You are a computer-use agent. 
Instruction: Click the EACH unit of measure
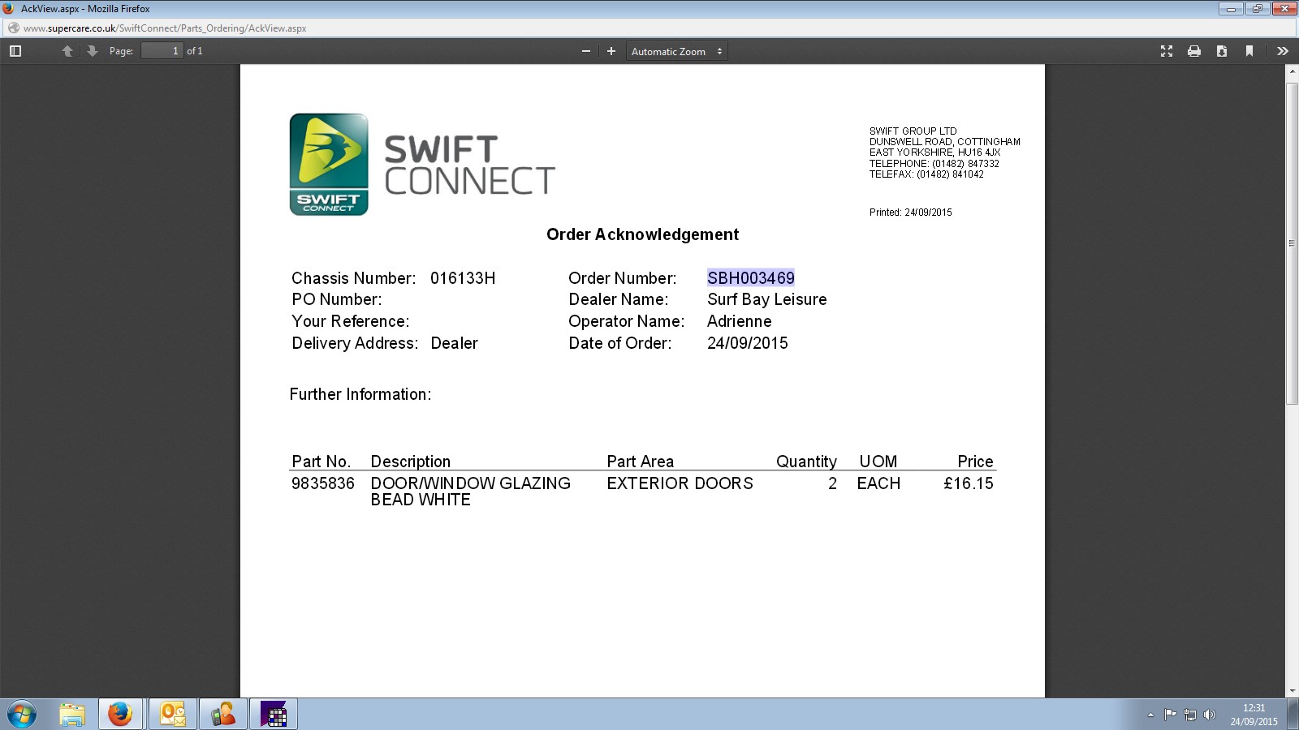[x=879, y=483]
